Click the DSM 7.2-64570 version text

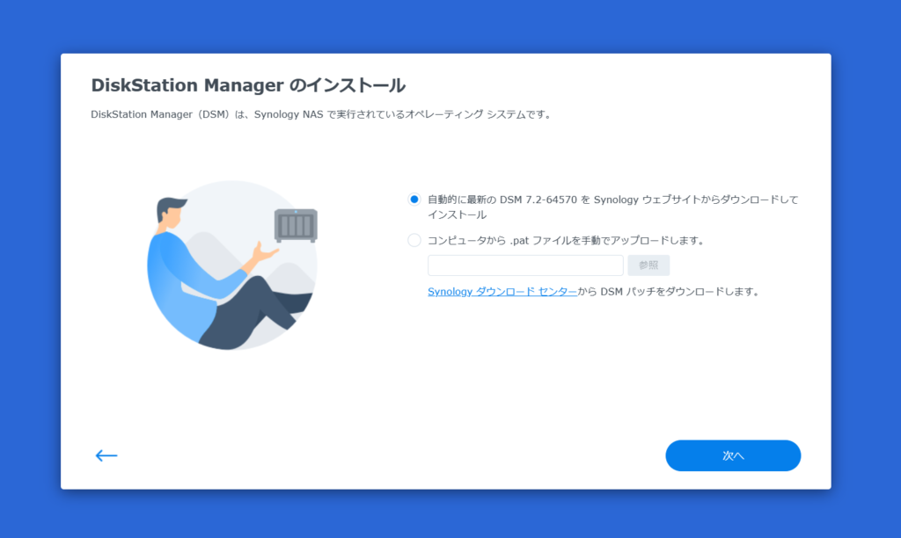pyautogui.click(x=538, y=200)
